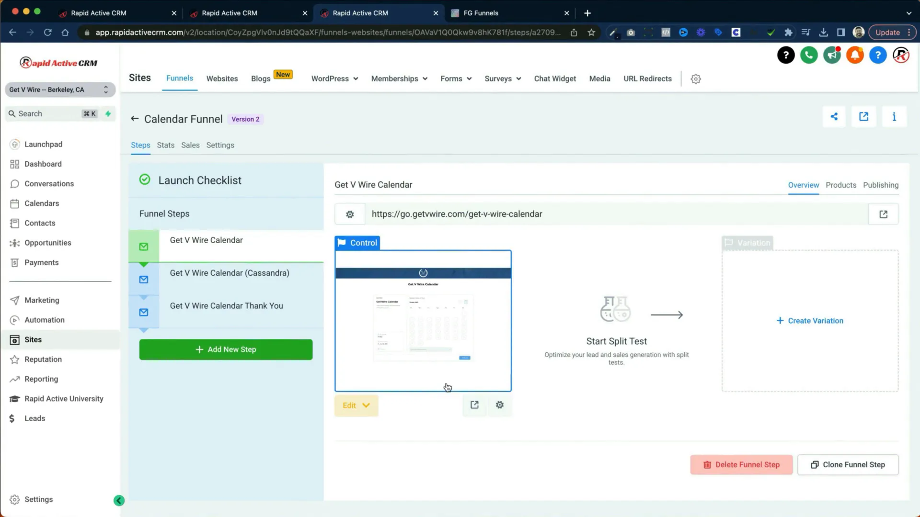Select the Overview tab
The height and width of the screenshot is (517, 920).
click(804, 185)
